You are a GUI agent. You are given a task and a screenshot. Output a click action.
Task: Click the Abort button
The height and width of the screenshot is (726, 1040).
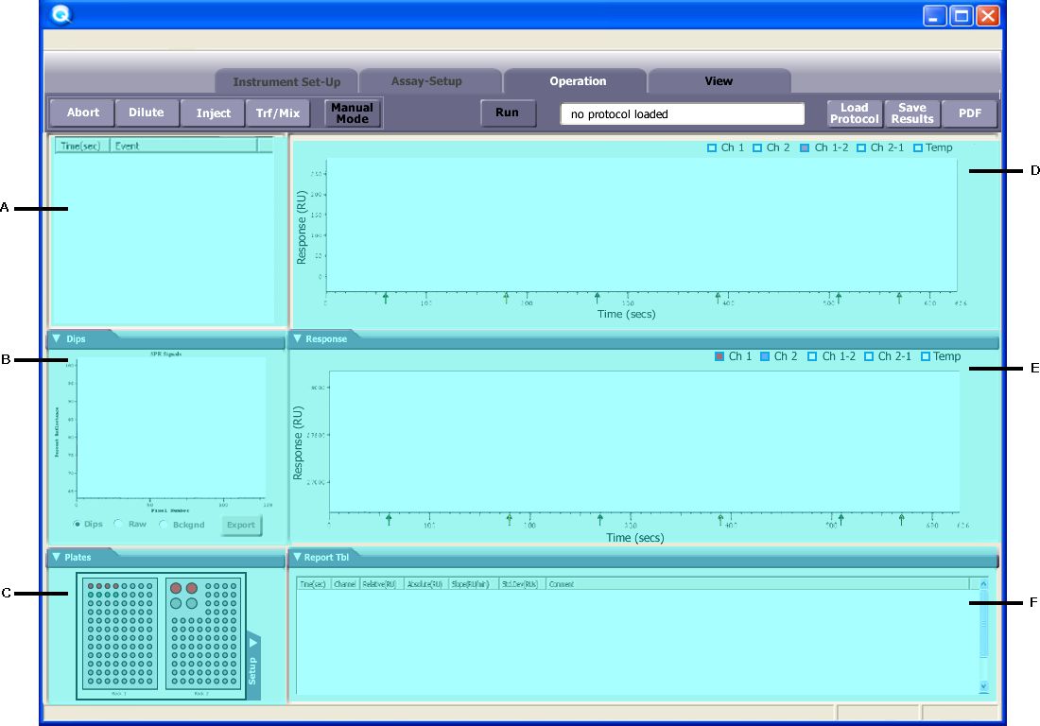point(83,112)
